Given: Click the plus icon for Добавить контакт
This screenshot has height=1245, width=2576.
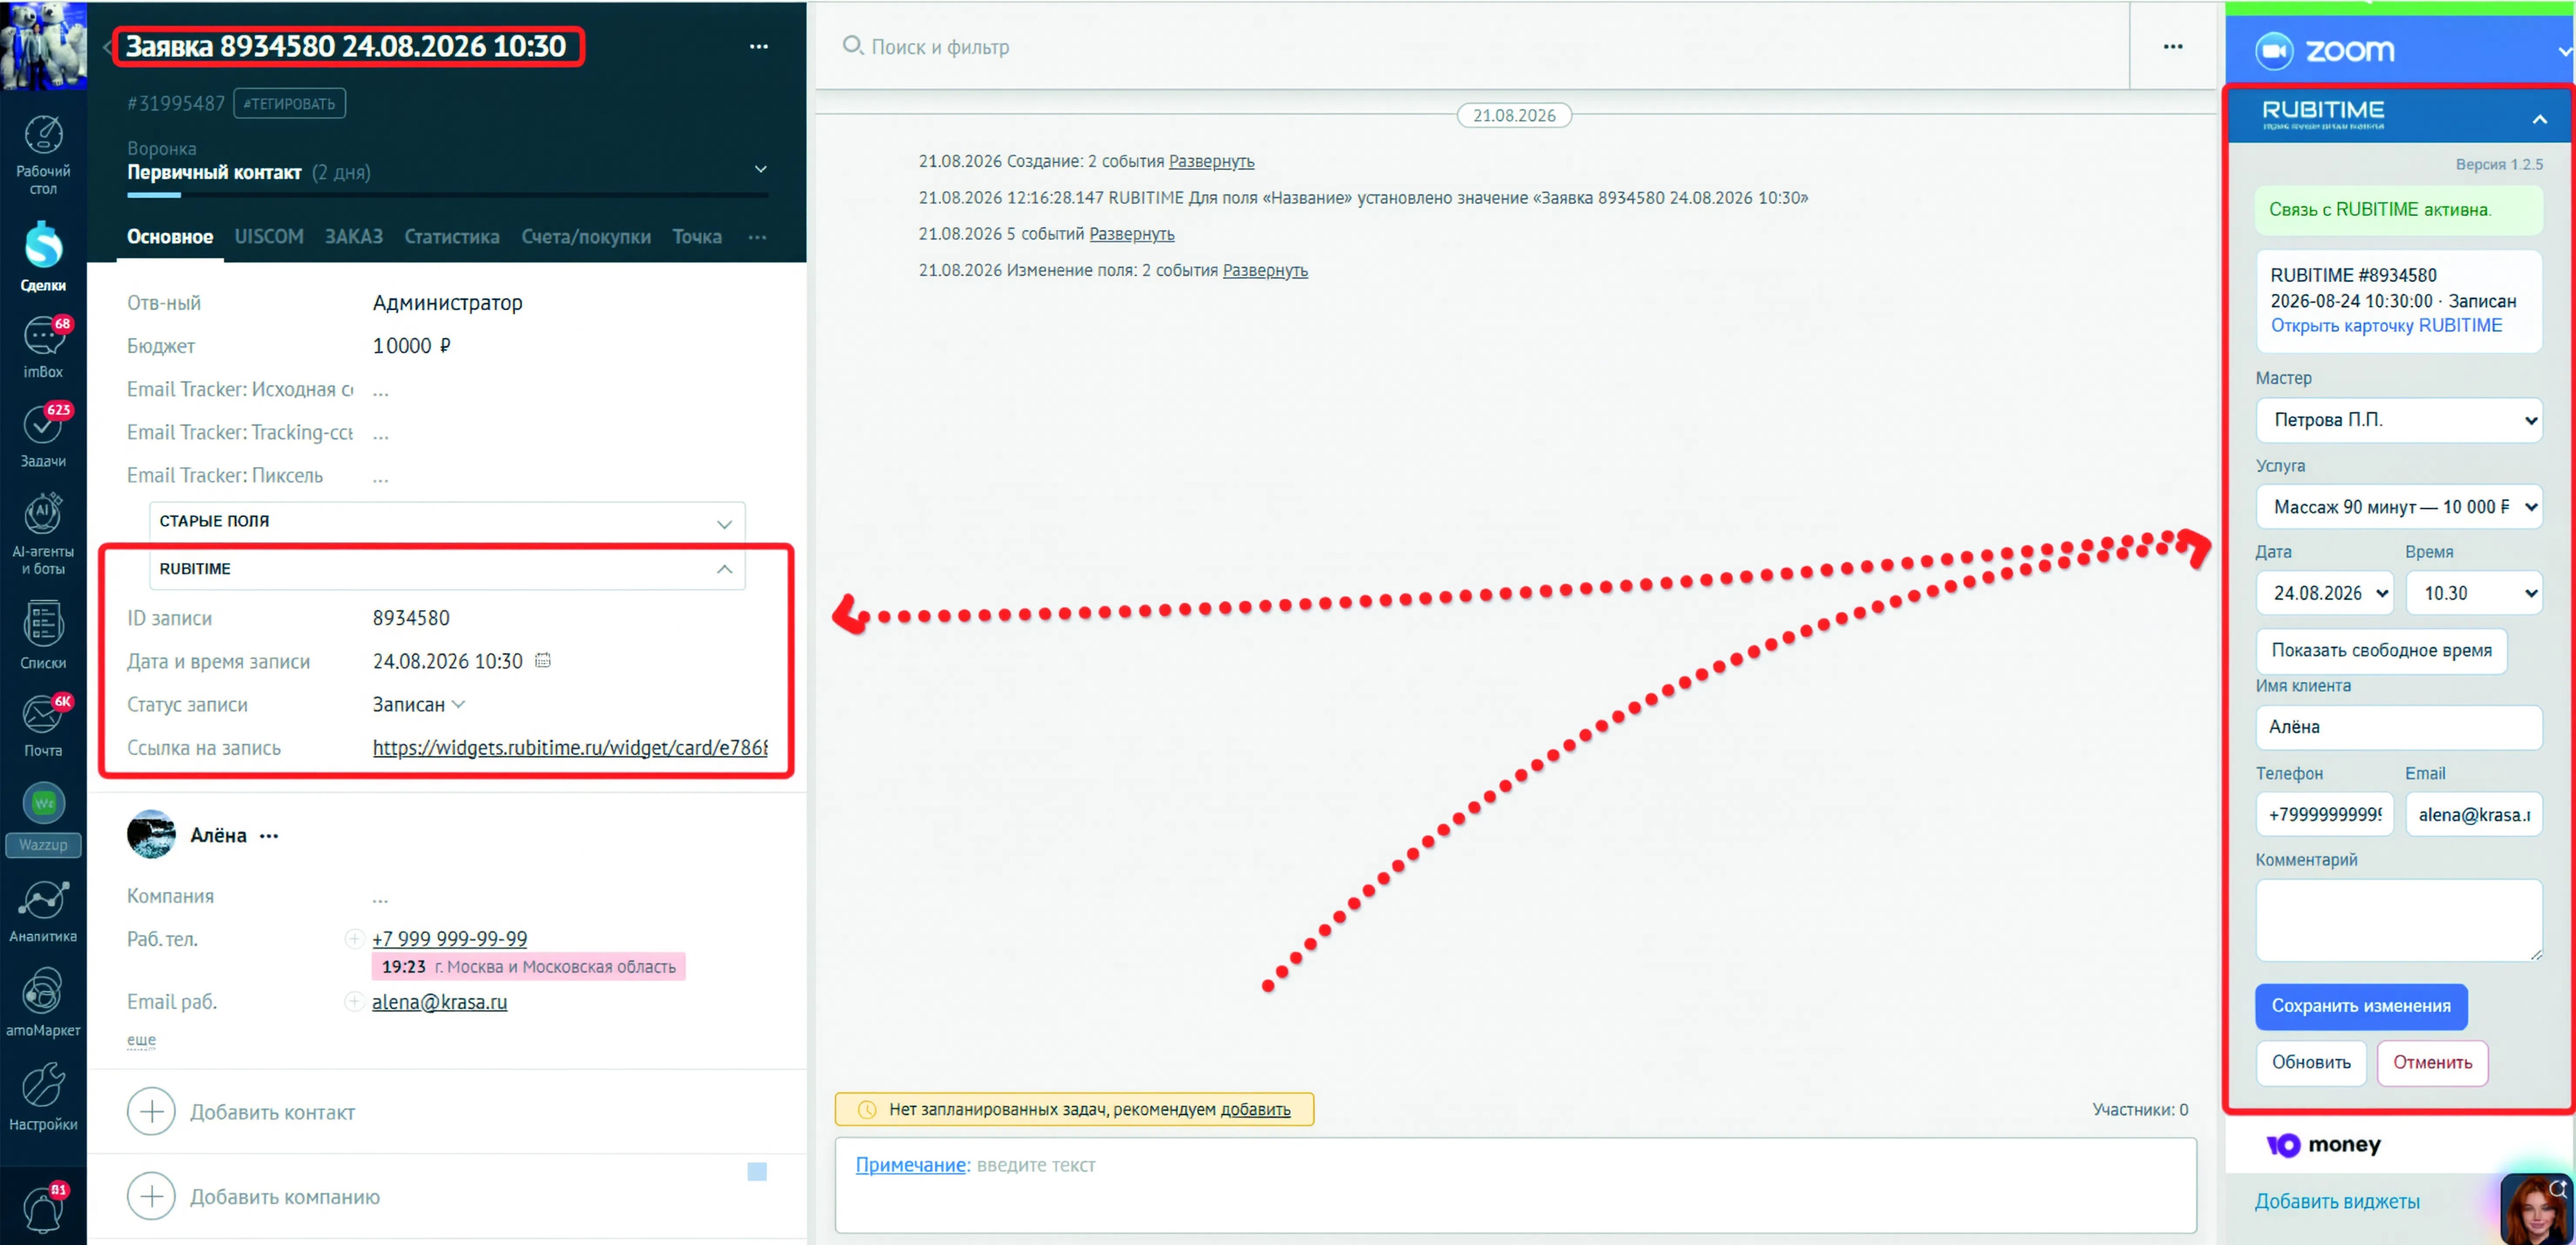Looking at the screenshot, I should coord(152,1111).
